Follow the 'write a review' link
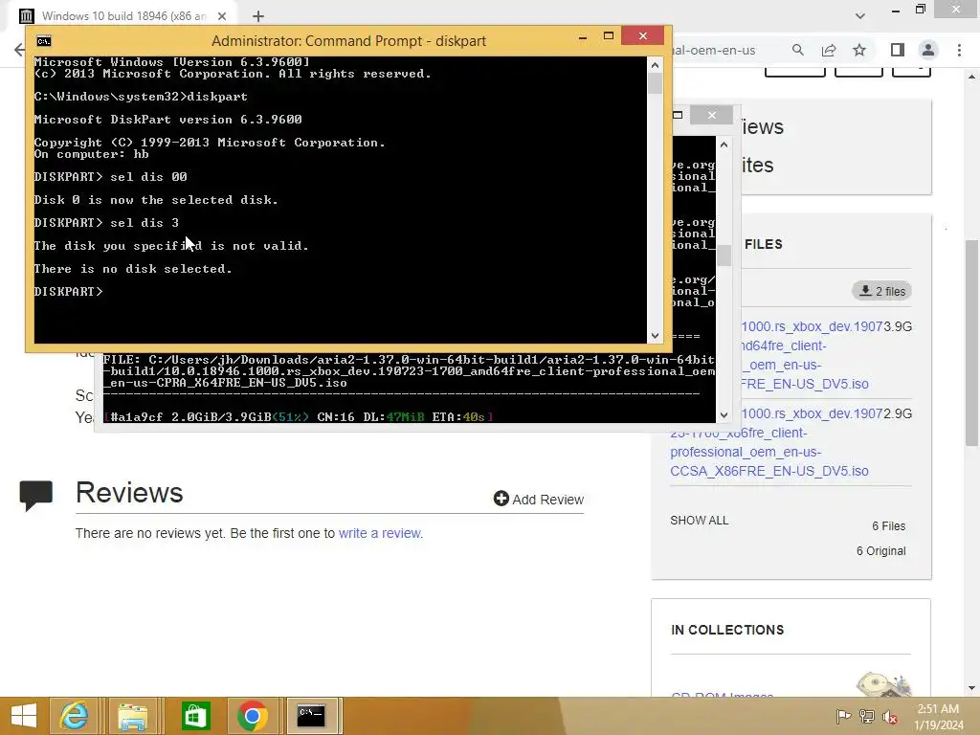This screenshot has width=980, height=735. [x=379, y=533]
